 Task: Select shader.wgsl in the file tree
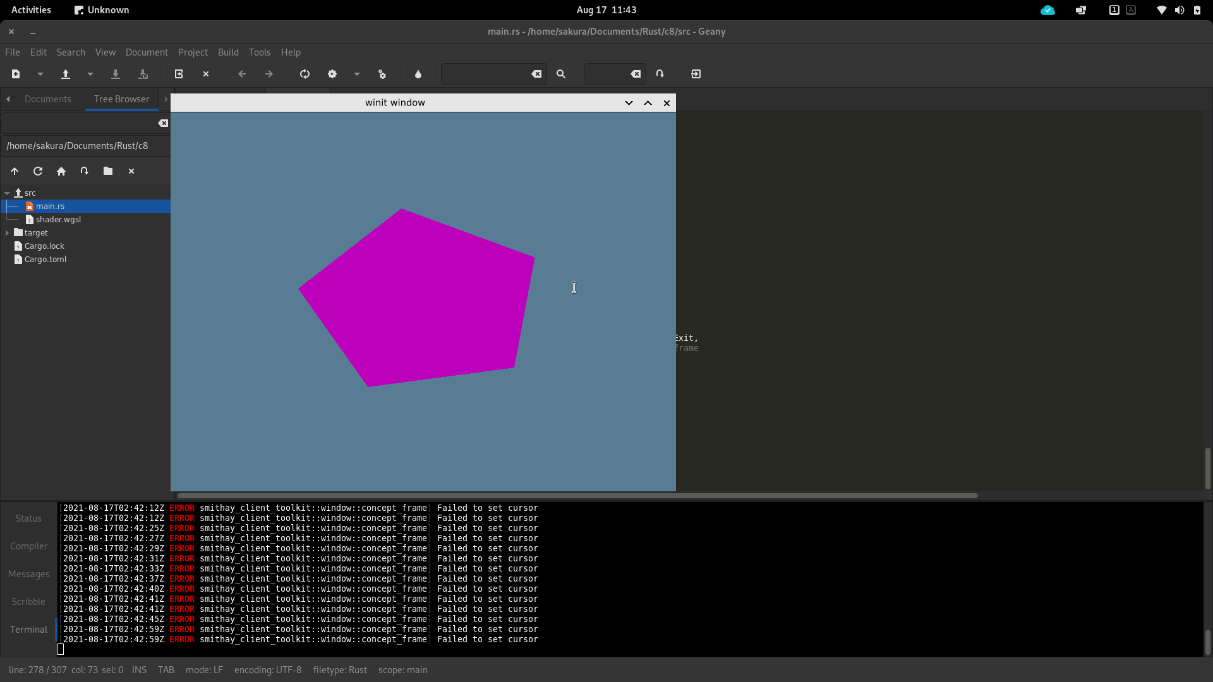(x=58, y=219)
